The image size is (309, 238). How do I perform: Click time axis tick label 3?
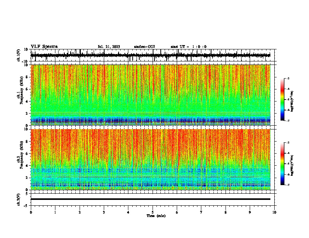pos(104,212)
